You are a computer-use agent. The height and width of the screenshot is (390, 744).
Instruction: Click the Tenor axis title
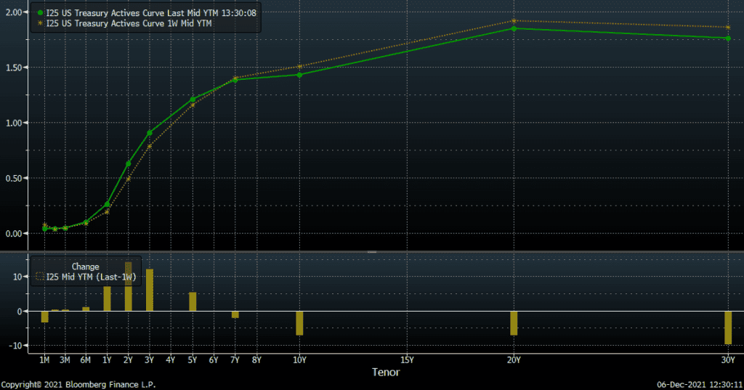pos(386,373)
